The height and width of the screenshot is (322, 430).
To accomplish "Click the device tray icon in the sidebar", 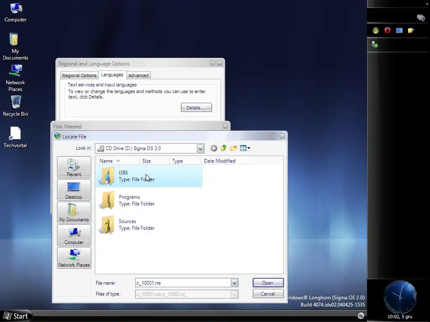I will click(x=375, y=44).
